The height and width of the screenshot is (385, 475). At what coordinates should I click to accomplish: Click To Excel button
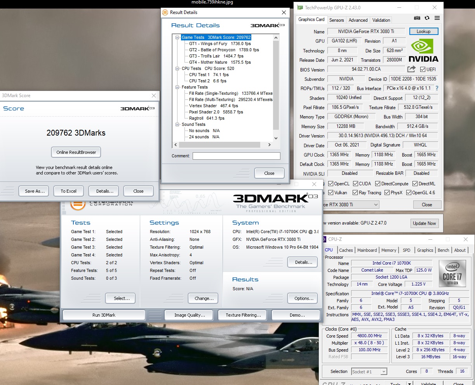tap(68, 191)
